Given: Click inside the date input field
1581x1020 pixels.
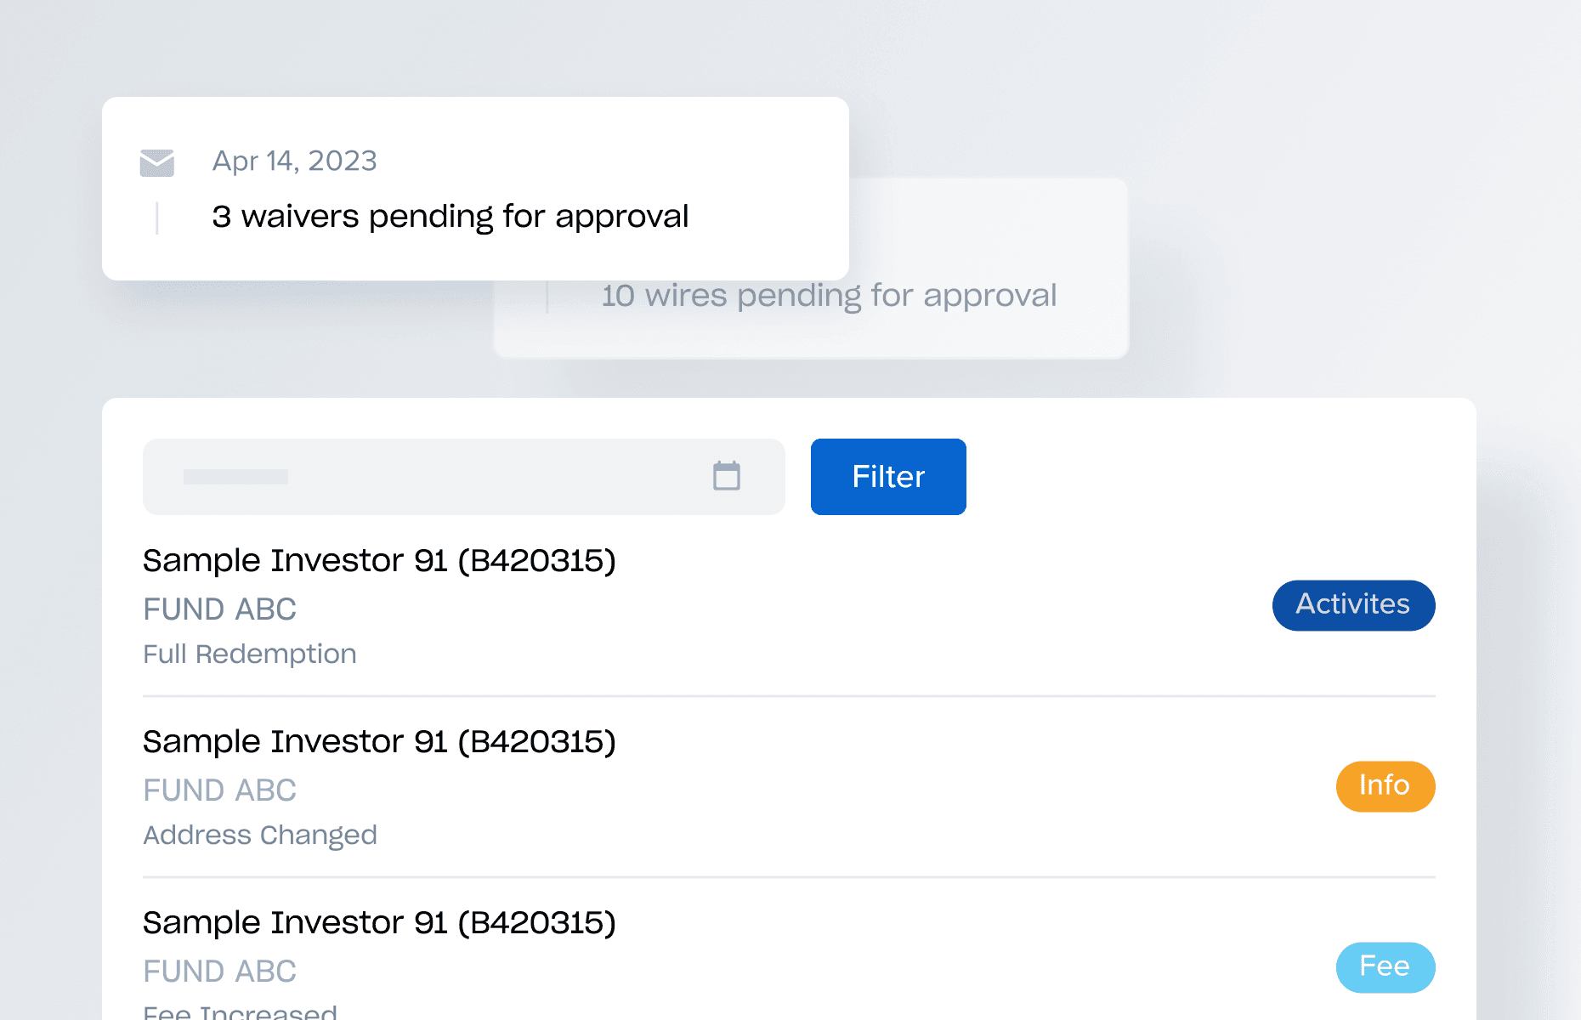Looking at the screenshot, I should pos(425,477).
